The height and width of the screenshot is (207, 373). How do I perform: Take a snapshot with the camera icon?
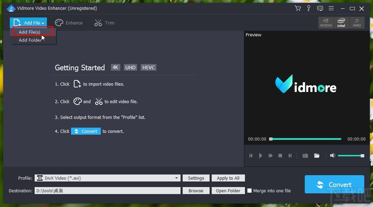(x=305, y=156)
